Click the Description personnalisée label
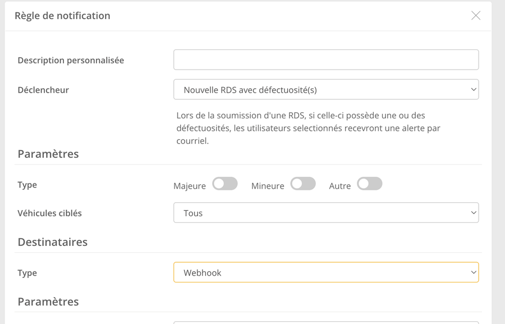 point(71,61)
